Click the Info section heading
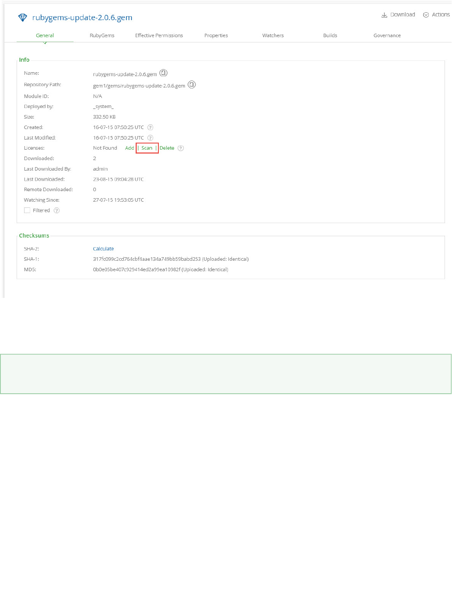 coord(24,59)
